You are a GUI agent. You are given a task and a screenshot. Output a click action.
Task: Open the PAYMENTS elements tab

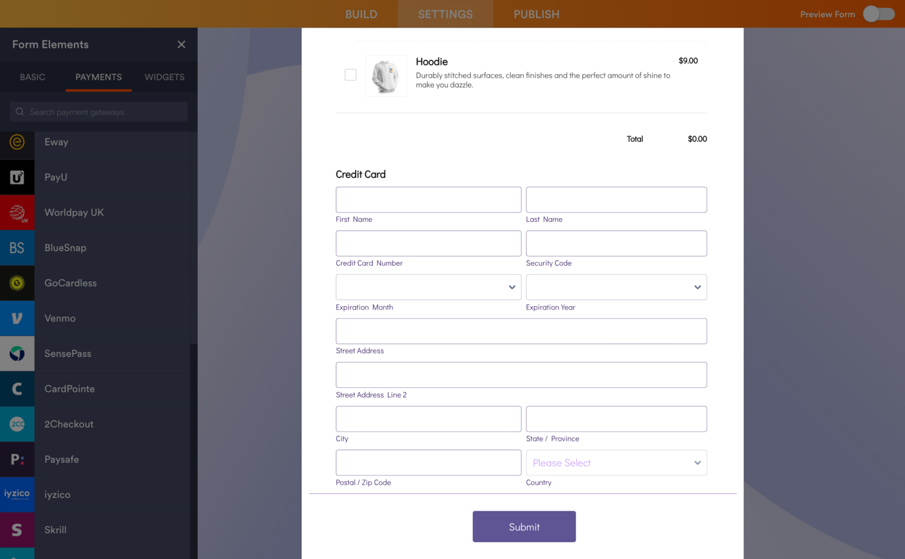(x=99, y=77)
